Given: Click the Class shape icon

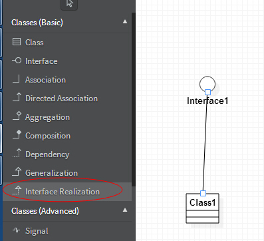Looking at the screenshot, I should tap(17, 42).
